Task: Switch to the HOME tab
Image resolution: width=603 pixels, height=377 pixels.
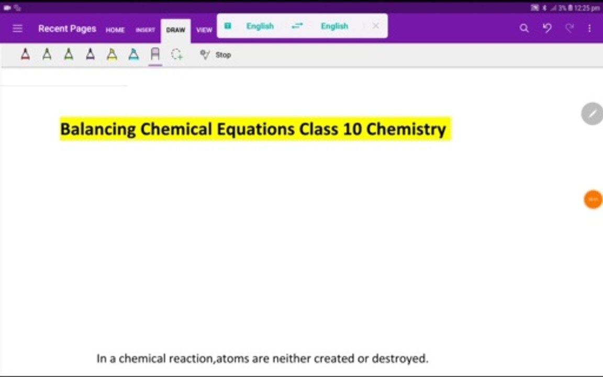Action: tap(115, 30)
